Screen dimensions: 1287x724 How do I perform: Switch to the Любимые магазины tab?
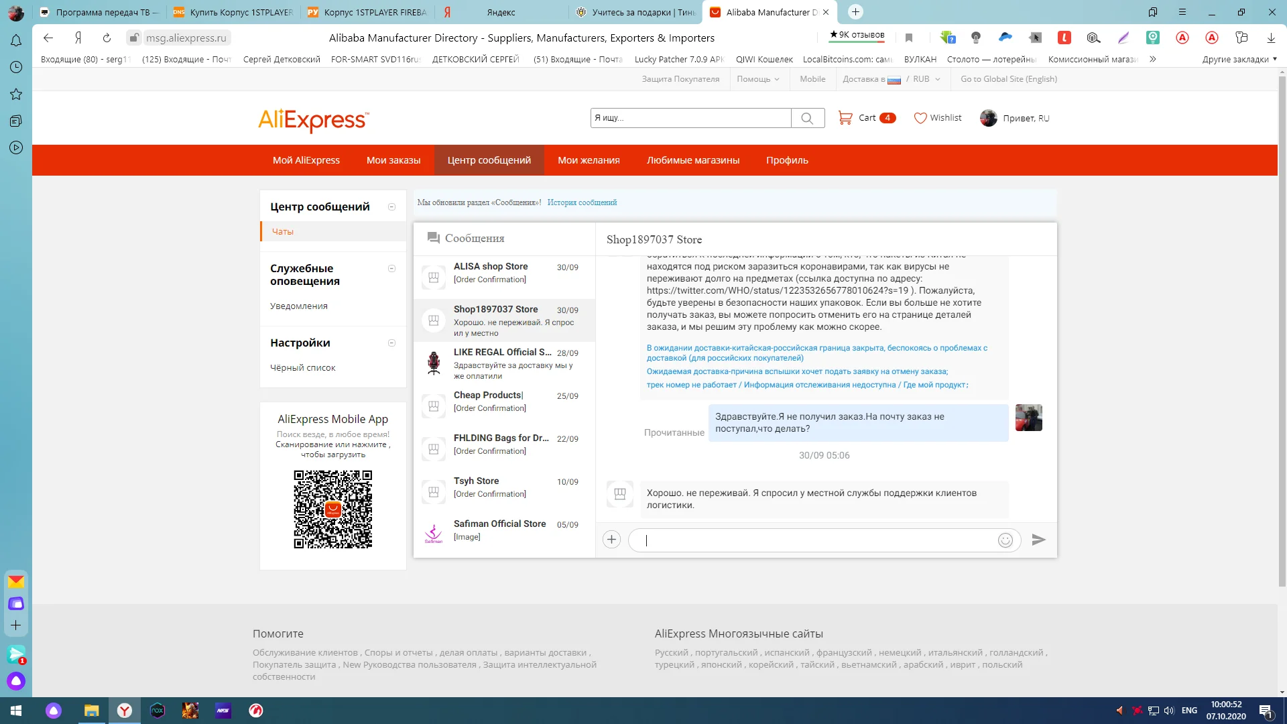point(692,160)
